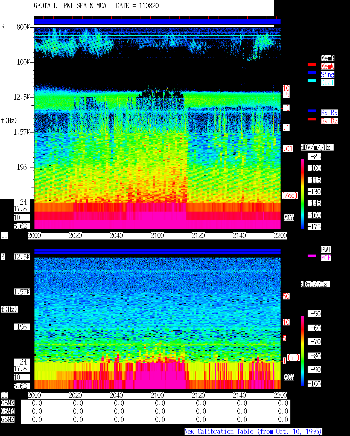
Task: Click the GSMX row label
Action: pyautogui.click(x=8, y=403)
